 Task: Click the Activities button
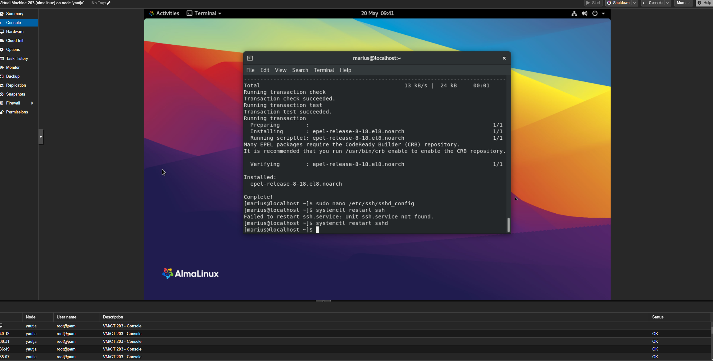164,14
